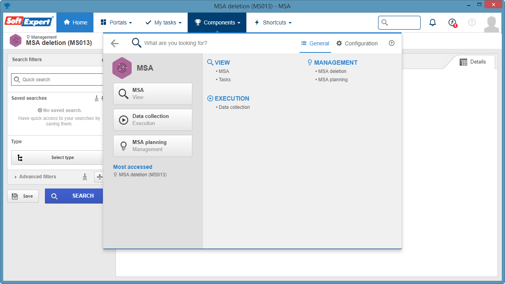Click the help question mark beside Configuration
Image resolution: width=505 pixels, height=284 pixels.
pyautogui.click(x=391, y=43)
